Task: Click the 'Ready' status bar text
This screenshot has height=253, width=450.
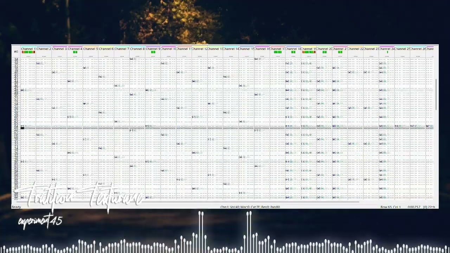Action: click(16, 207)
